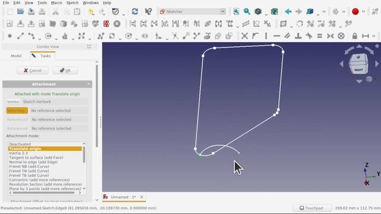
Task: Collapse the Attachment section header
Action: tap(47, 84)
